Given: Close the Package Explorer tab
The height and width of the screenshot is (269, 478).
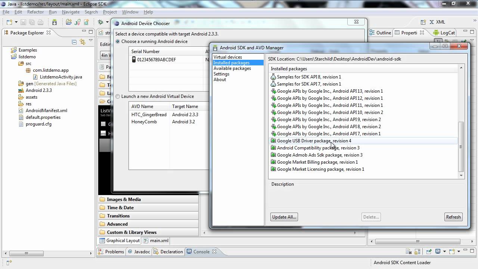Looking at the screenshot, I should [x=49, y=33].
